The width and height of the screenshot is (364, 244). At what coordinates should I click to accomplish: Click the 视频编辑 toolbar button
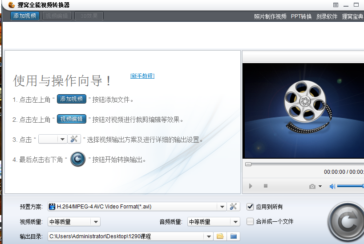[57, 16]
